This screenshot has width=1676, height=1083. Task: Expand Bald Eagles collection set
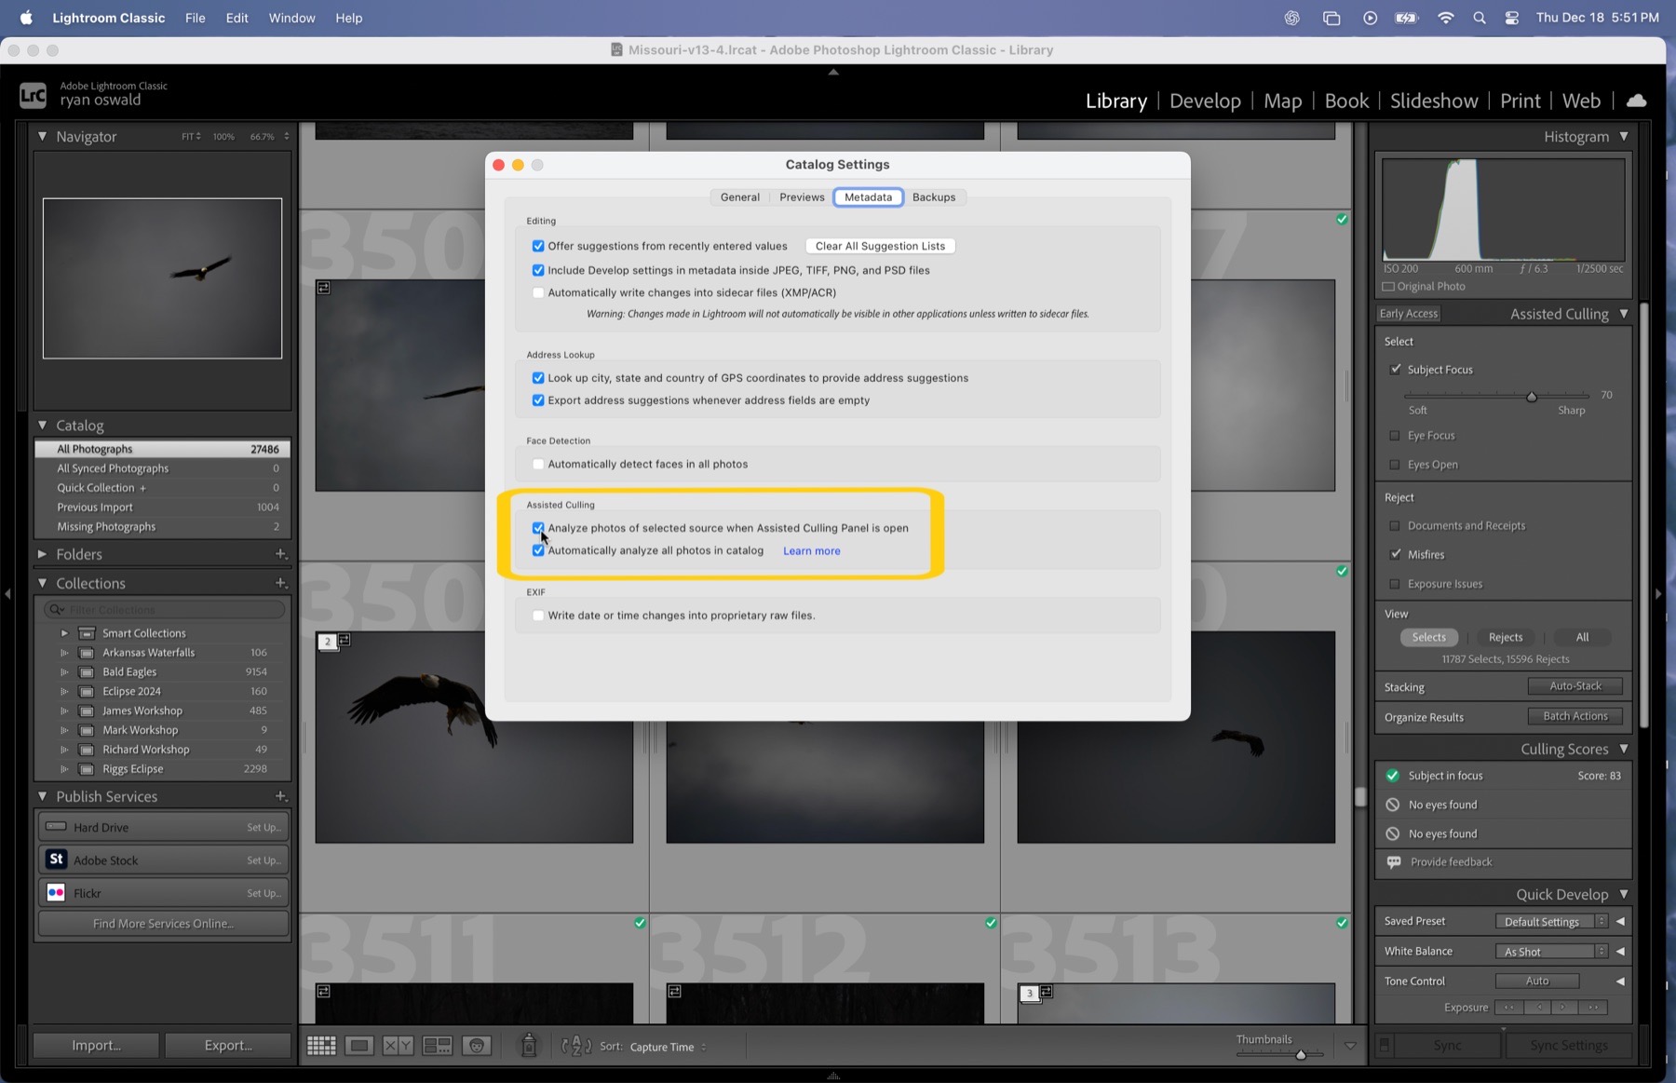(64, 672)
